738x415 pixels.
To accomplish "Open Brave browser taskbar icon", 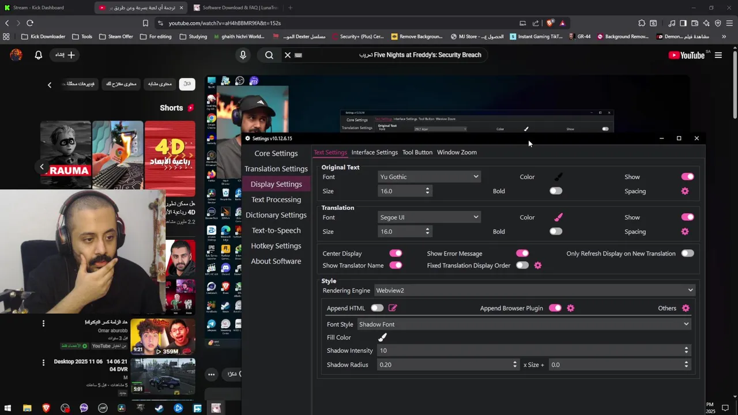I will coord(46,408).
